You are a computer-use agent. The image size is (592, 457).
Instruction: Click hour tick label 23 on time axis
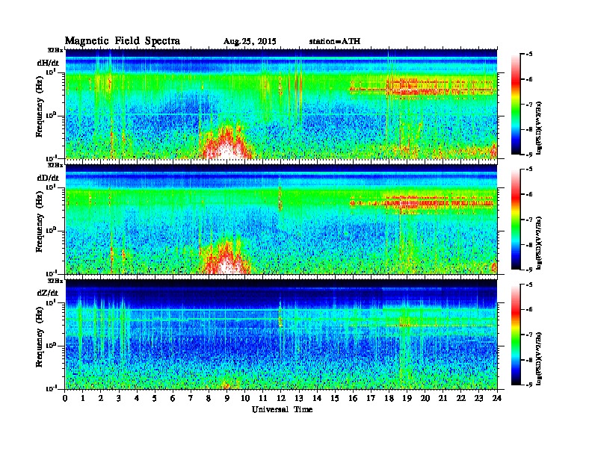tap(479, 398)
